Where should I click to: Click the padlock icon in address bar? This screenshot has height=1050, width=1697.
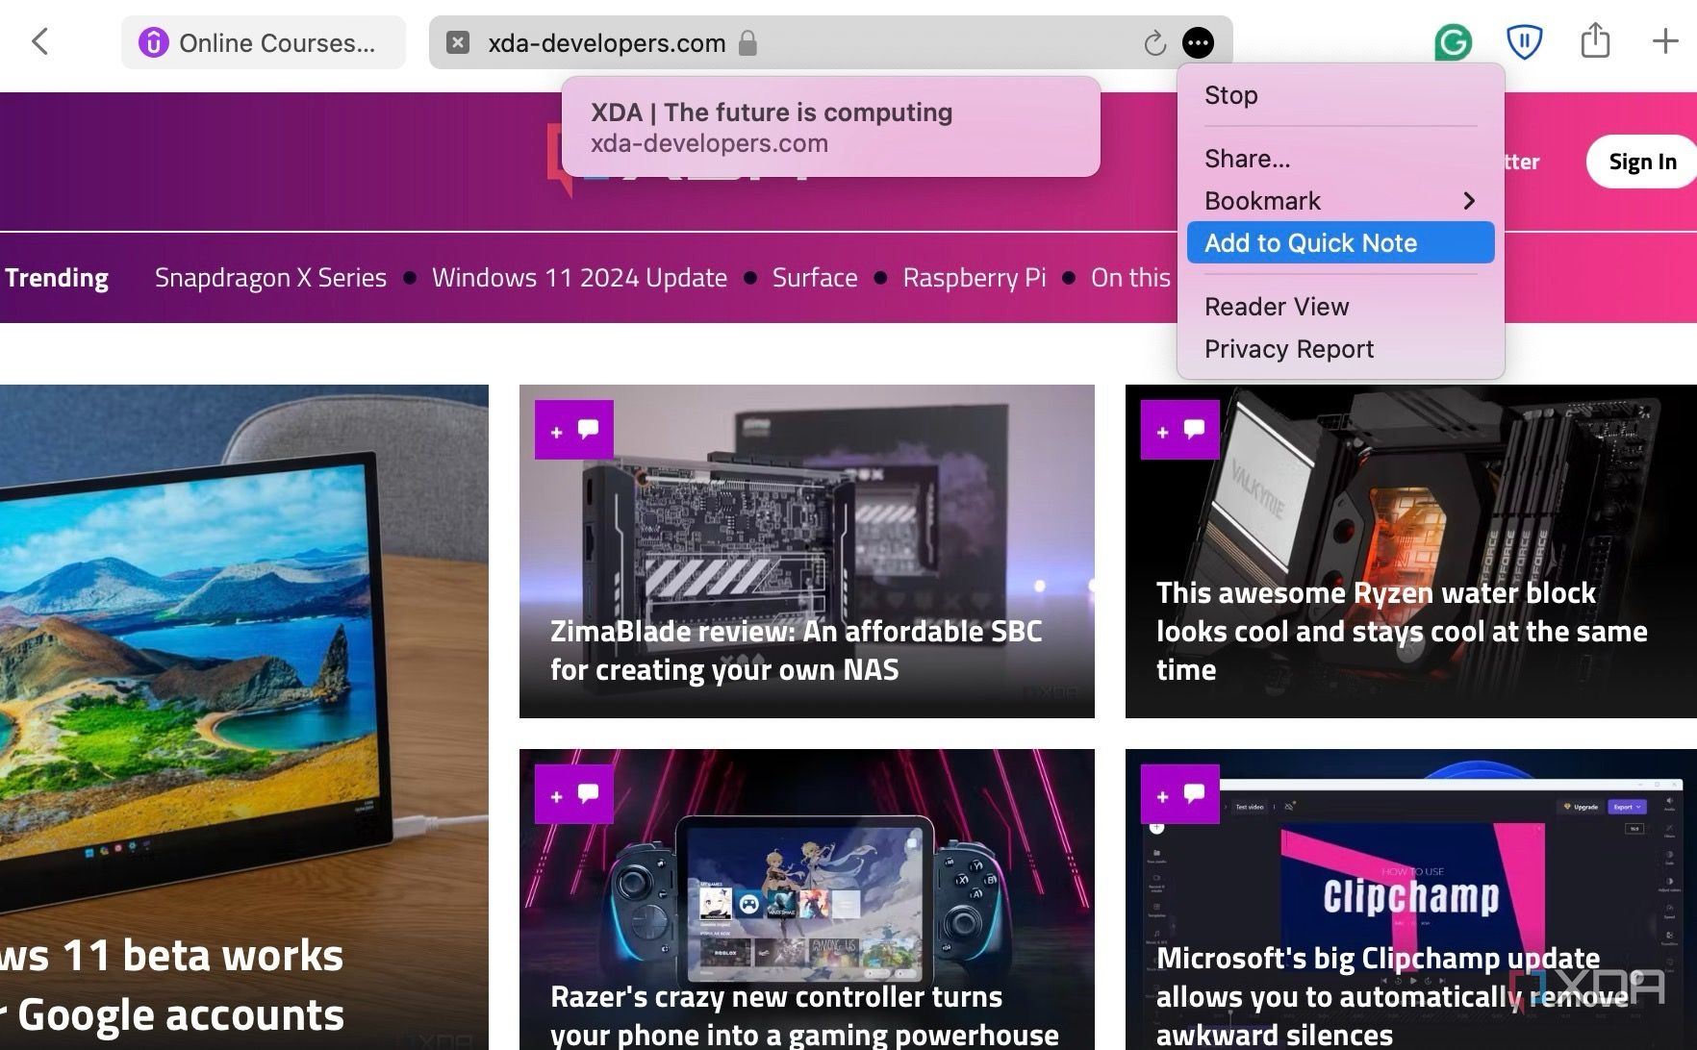(747, 43)
